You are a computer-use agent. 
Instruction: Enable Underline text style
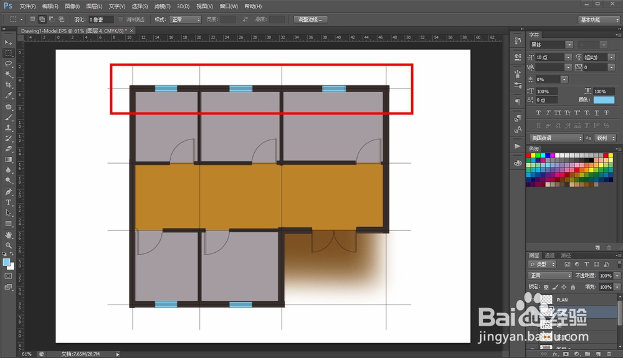(x=597, y=113)
